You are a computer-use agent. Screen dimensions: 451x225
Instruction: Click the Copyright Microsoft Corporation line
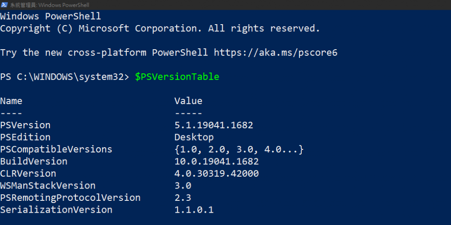point(160,29)
